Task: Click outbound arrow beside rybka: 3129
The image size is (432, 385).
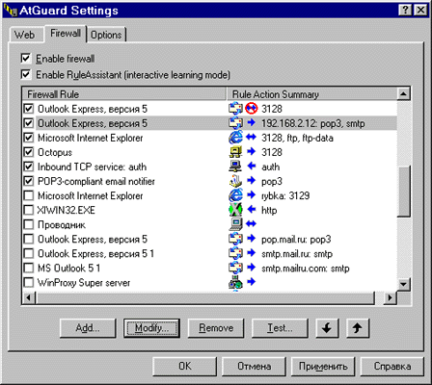Action: (252, 195)
